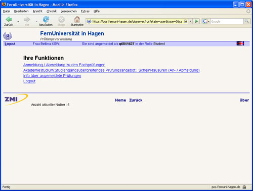
Task: Click the Firefox activity throbber icon
Action: click(248, 11)
